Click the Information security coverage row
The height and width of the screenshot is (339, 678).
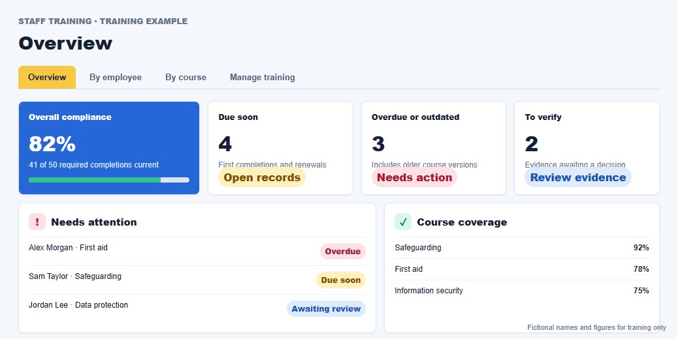[x=522, y=291]
